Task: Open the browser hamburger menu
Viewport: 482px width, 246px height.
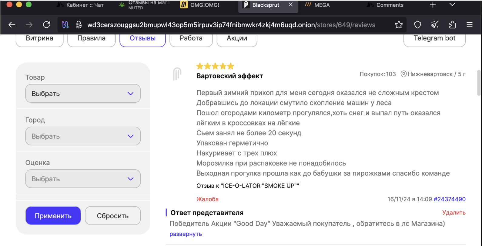Action: 470,25
